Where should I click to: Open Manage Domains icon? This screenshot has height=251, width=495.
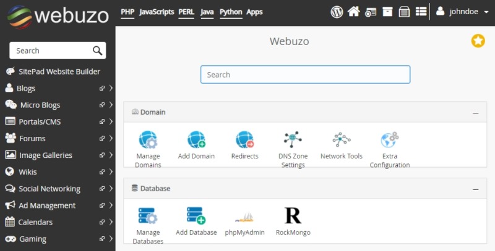148,140
